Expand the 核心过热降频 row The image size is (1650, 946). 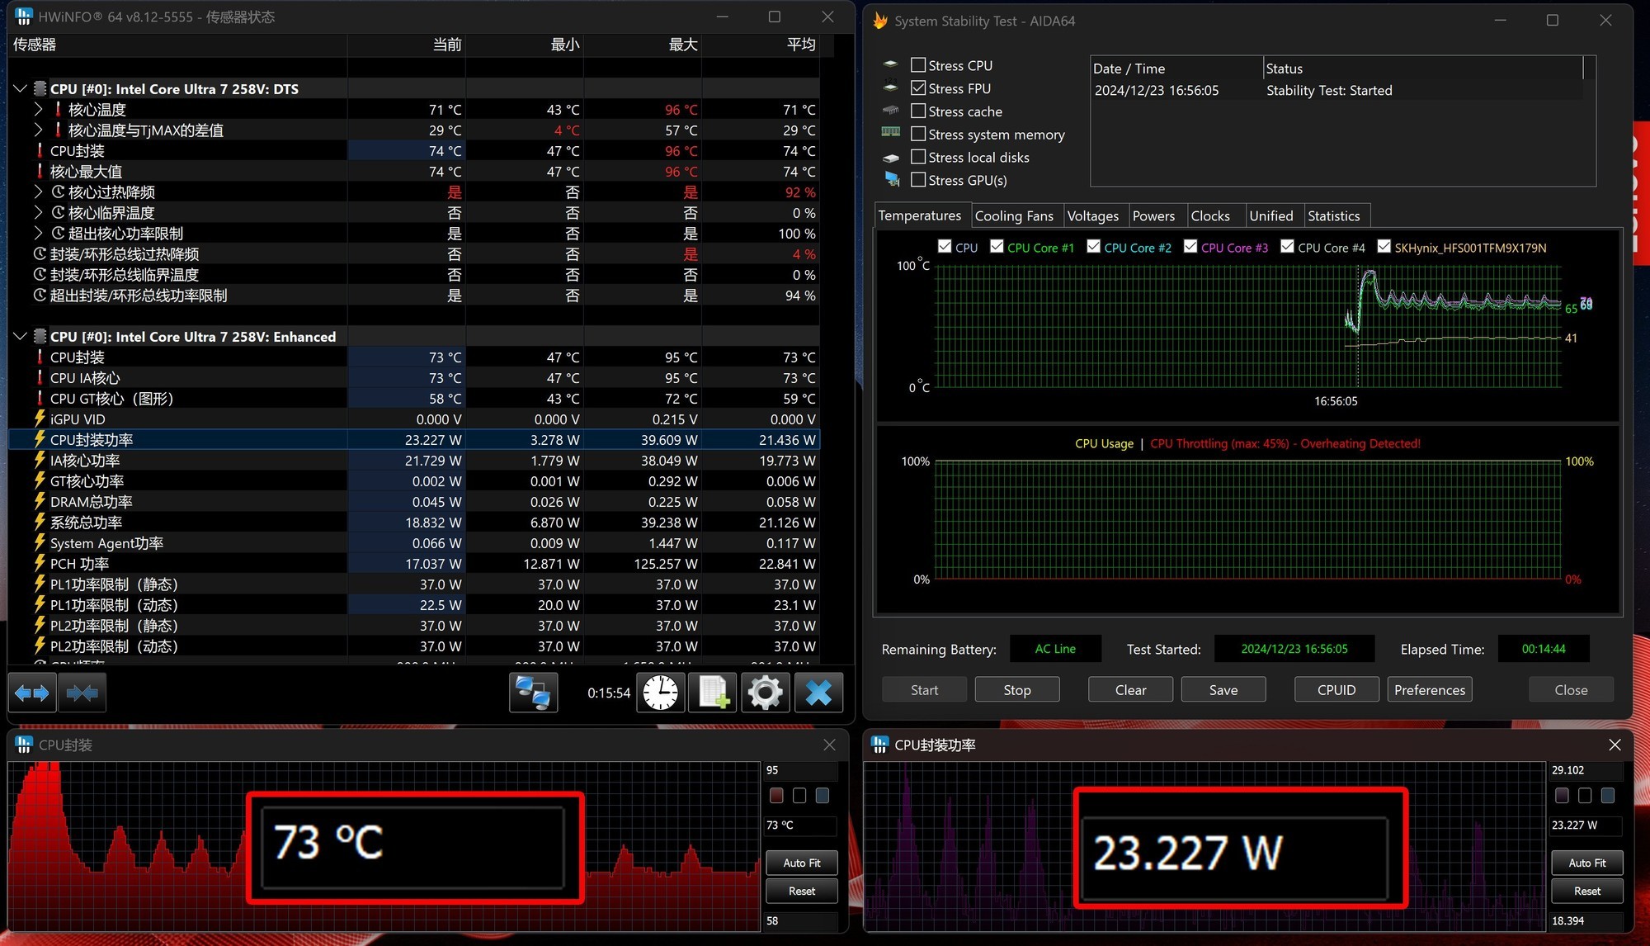coord(38,192)
